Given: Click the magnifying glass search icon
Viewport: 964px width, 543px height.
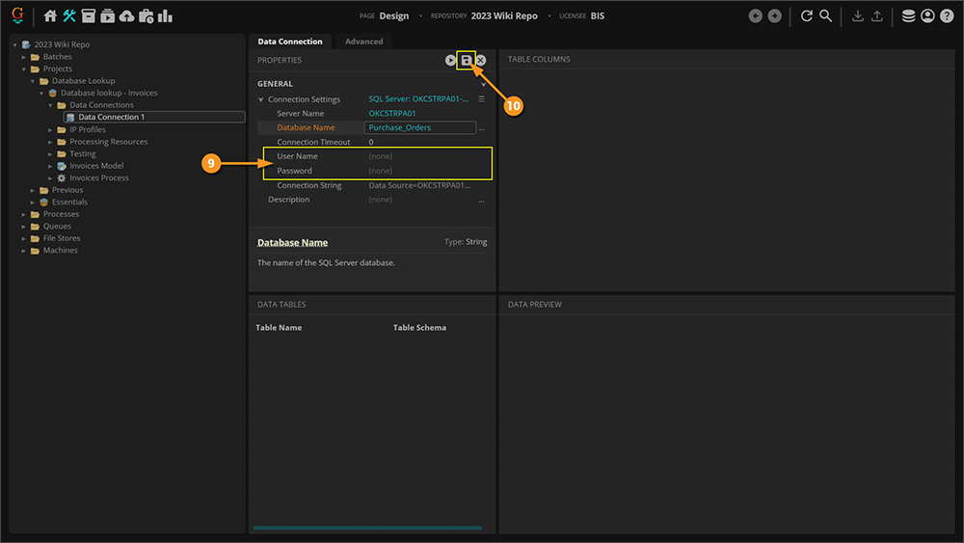Looking at the screenshot, I should (x=826, y=16).
